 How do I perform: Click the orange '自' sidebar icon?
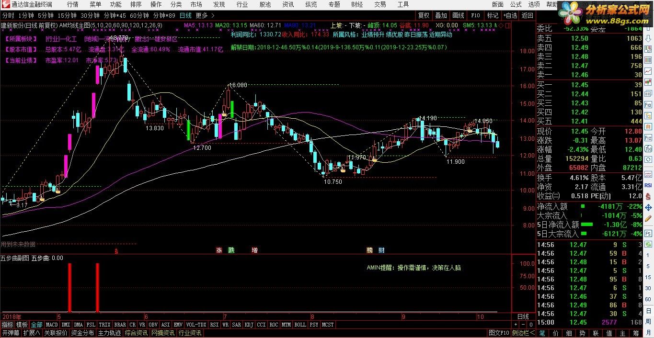click(x=648, y=126)
